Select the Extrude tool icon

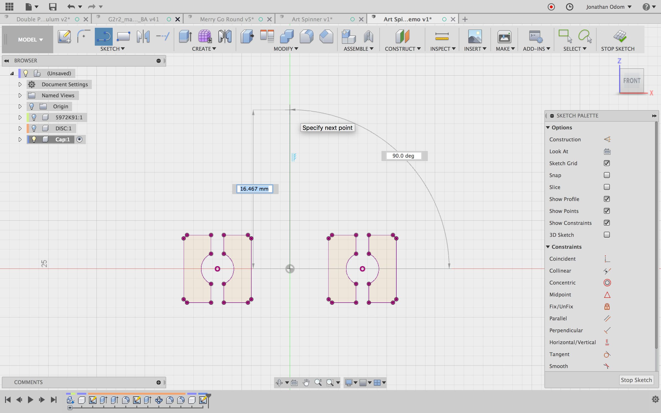coord(185,36)
